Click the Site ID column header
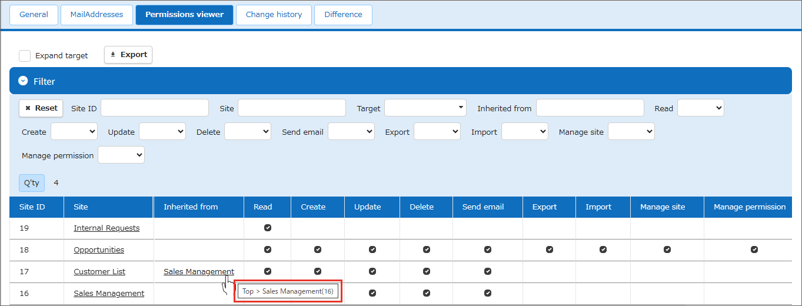 36,207
